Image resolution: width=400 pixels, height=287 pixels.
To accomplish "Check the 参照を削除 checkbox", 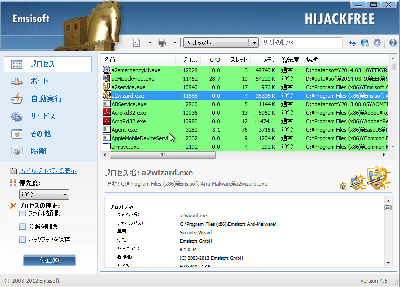I will 22,226.
